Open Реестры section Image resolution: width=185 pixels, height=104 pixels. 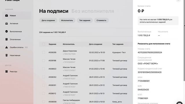[14, 72]
